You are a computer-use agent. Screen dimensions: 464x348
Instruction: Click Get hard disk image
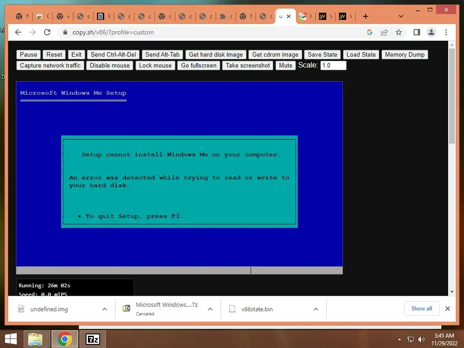coord(216,54)
